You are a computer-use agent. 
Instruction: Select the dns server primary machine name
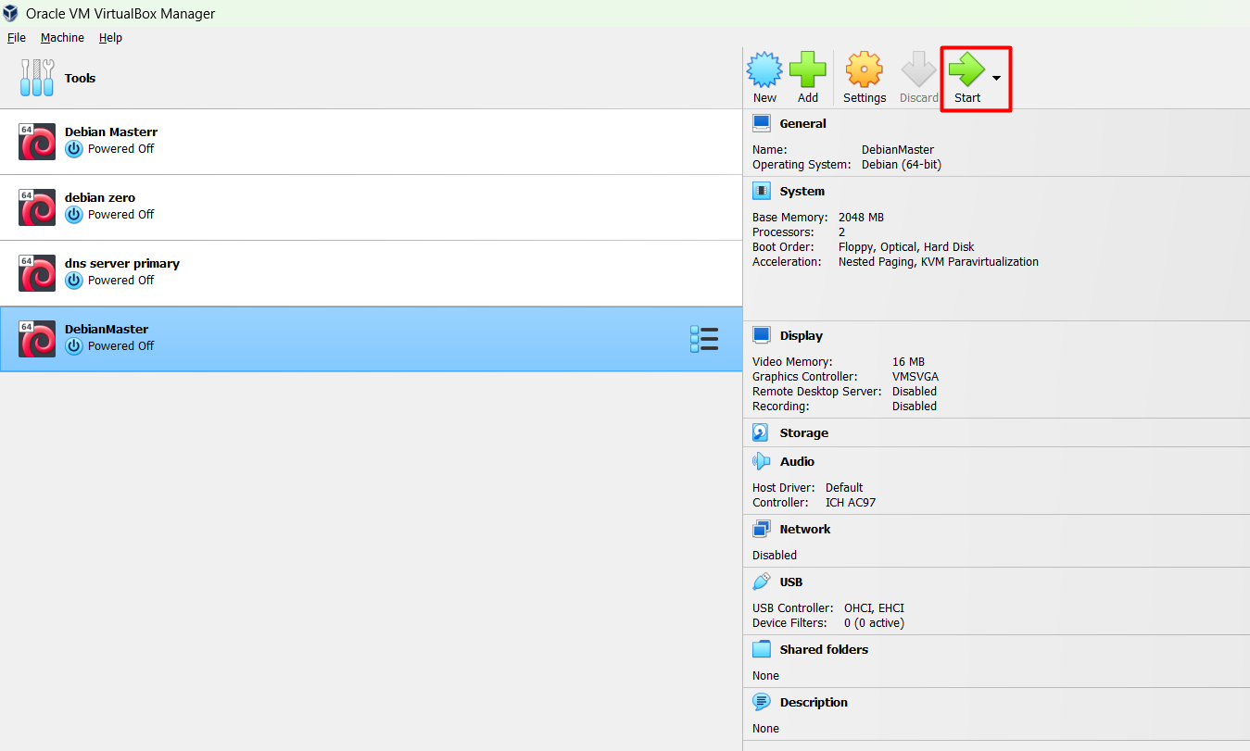click(x=122, y=263)
